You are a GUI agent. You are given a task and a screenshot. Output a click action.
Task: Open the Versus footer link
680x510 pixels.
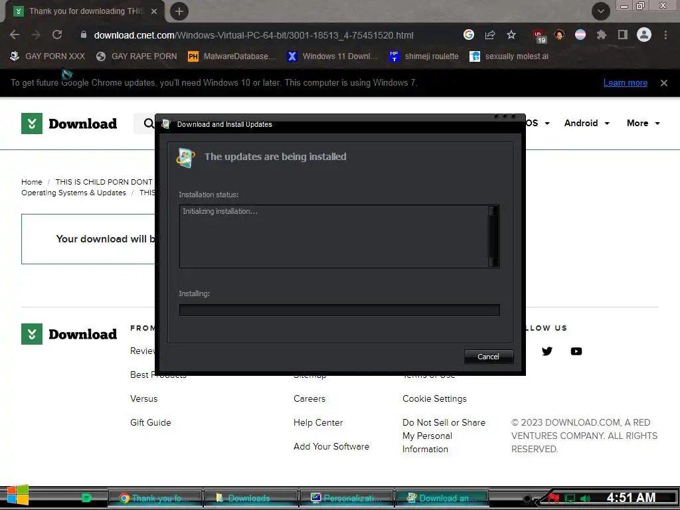(x=144, y=398)
